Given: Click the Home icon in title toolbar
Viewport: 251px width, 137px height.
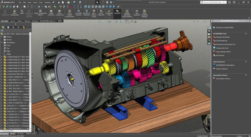Looking at the screenshot, I should pyautogui.click(x=59, y=2).
